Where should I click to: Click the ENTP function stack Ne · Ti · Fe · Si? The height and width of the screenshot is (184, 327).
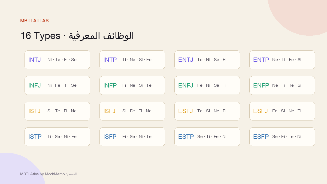coord(287,60)
